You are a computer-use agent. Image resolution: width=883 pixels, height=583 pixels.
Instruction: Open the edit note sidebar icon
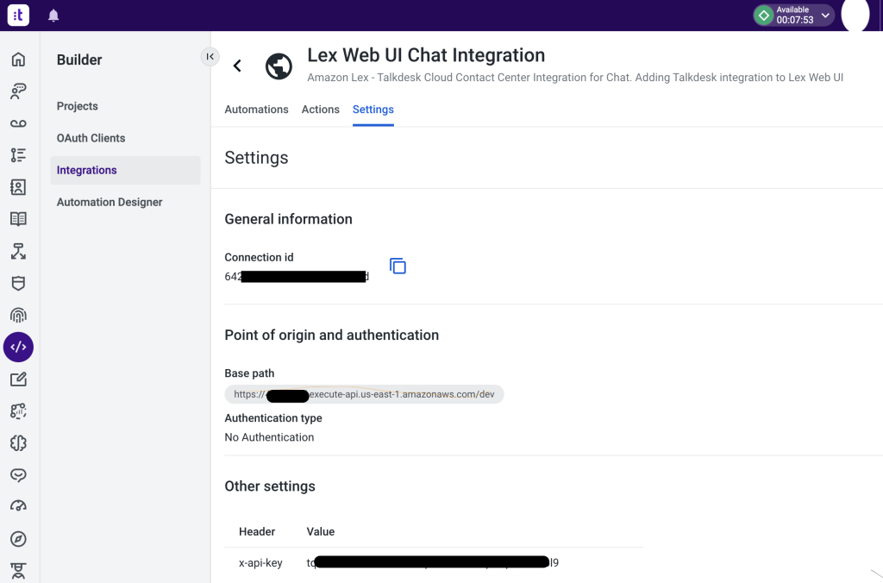(x=18, y=379)
